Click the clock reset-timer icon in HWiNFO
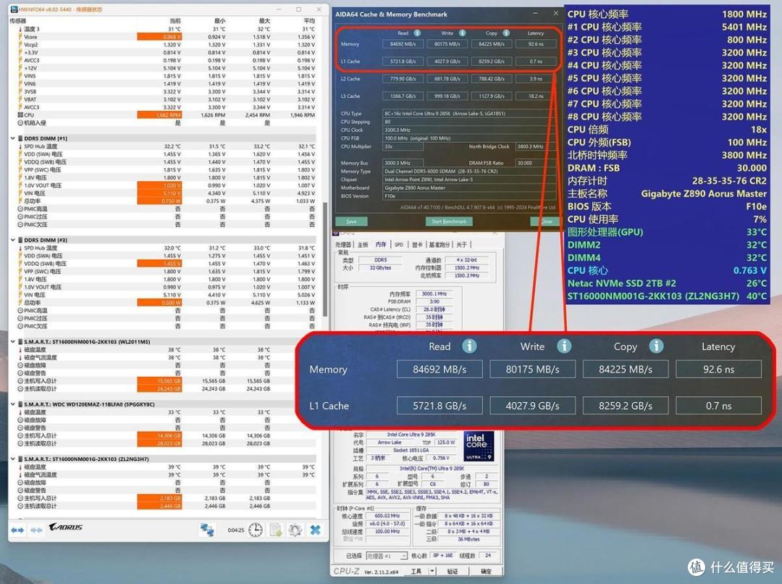782x584 pixels. coord(256,530)
